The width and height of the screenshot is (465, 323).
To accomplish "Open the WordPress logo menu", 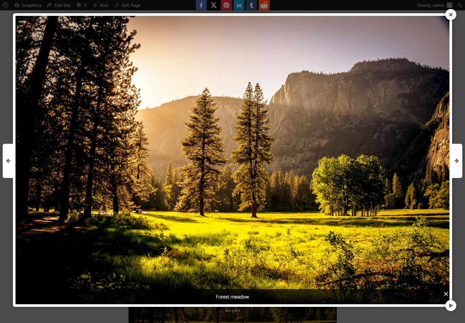I will (5, 5).
